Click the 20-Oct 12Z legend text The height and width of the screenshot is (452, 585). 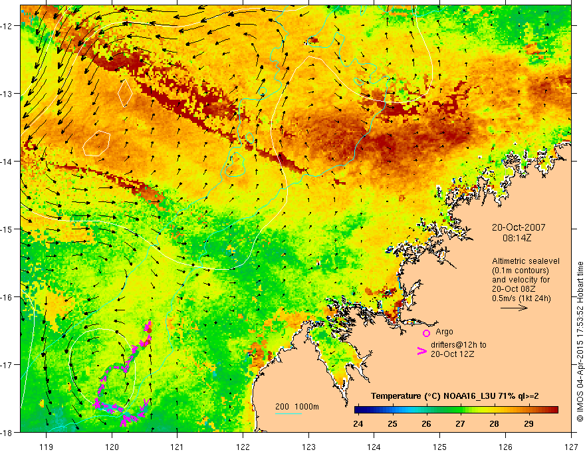[452, 354]
